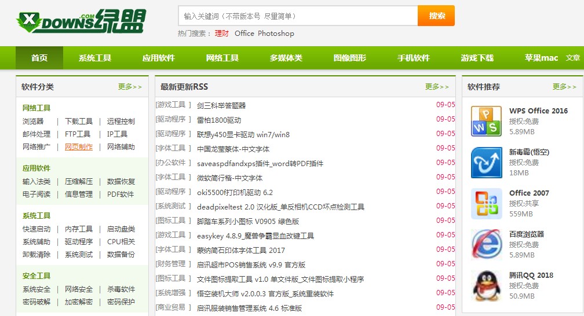
Task: Click hot search term Office
Action: pyautogui.click(x=244, y=34)
